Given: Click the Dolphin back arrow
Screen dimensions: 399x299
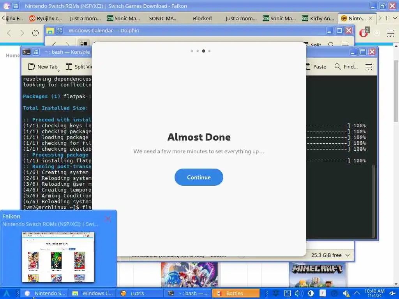Looking at the screenshot, I should 54,44.
